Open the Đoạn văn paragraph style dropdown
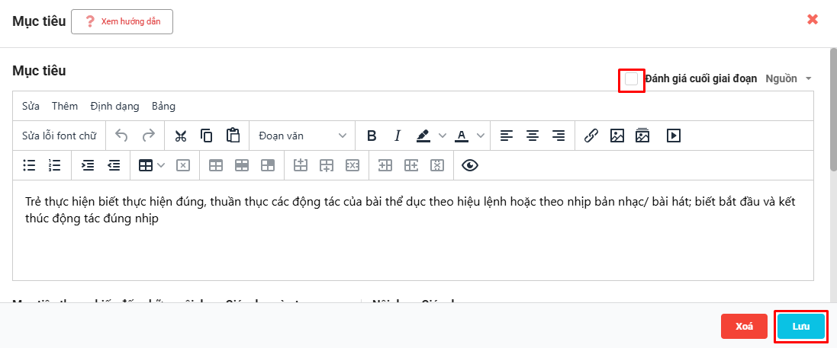Screen dimensions: 837x348 tap(301, 136)
